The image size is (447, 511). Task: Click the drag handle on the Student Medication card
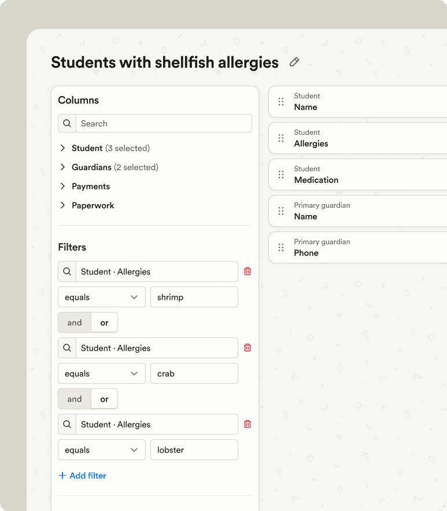pos(281,175)
